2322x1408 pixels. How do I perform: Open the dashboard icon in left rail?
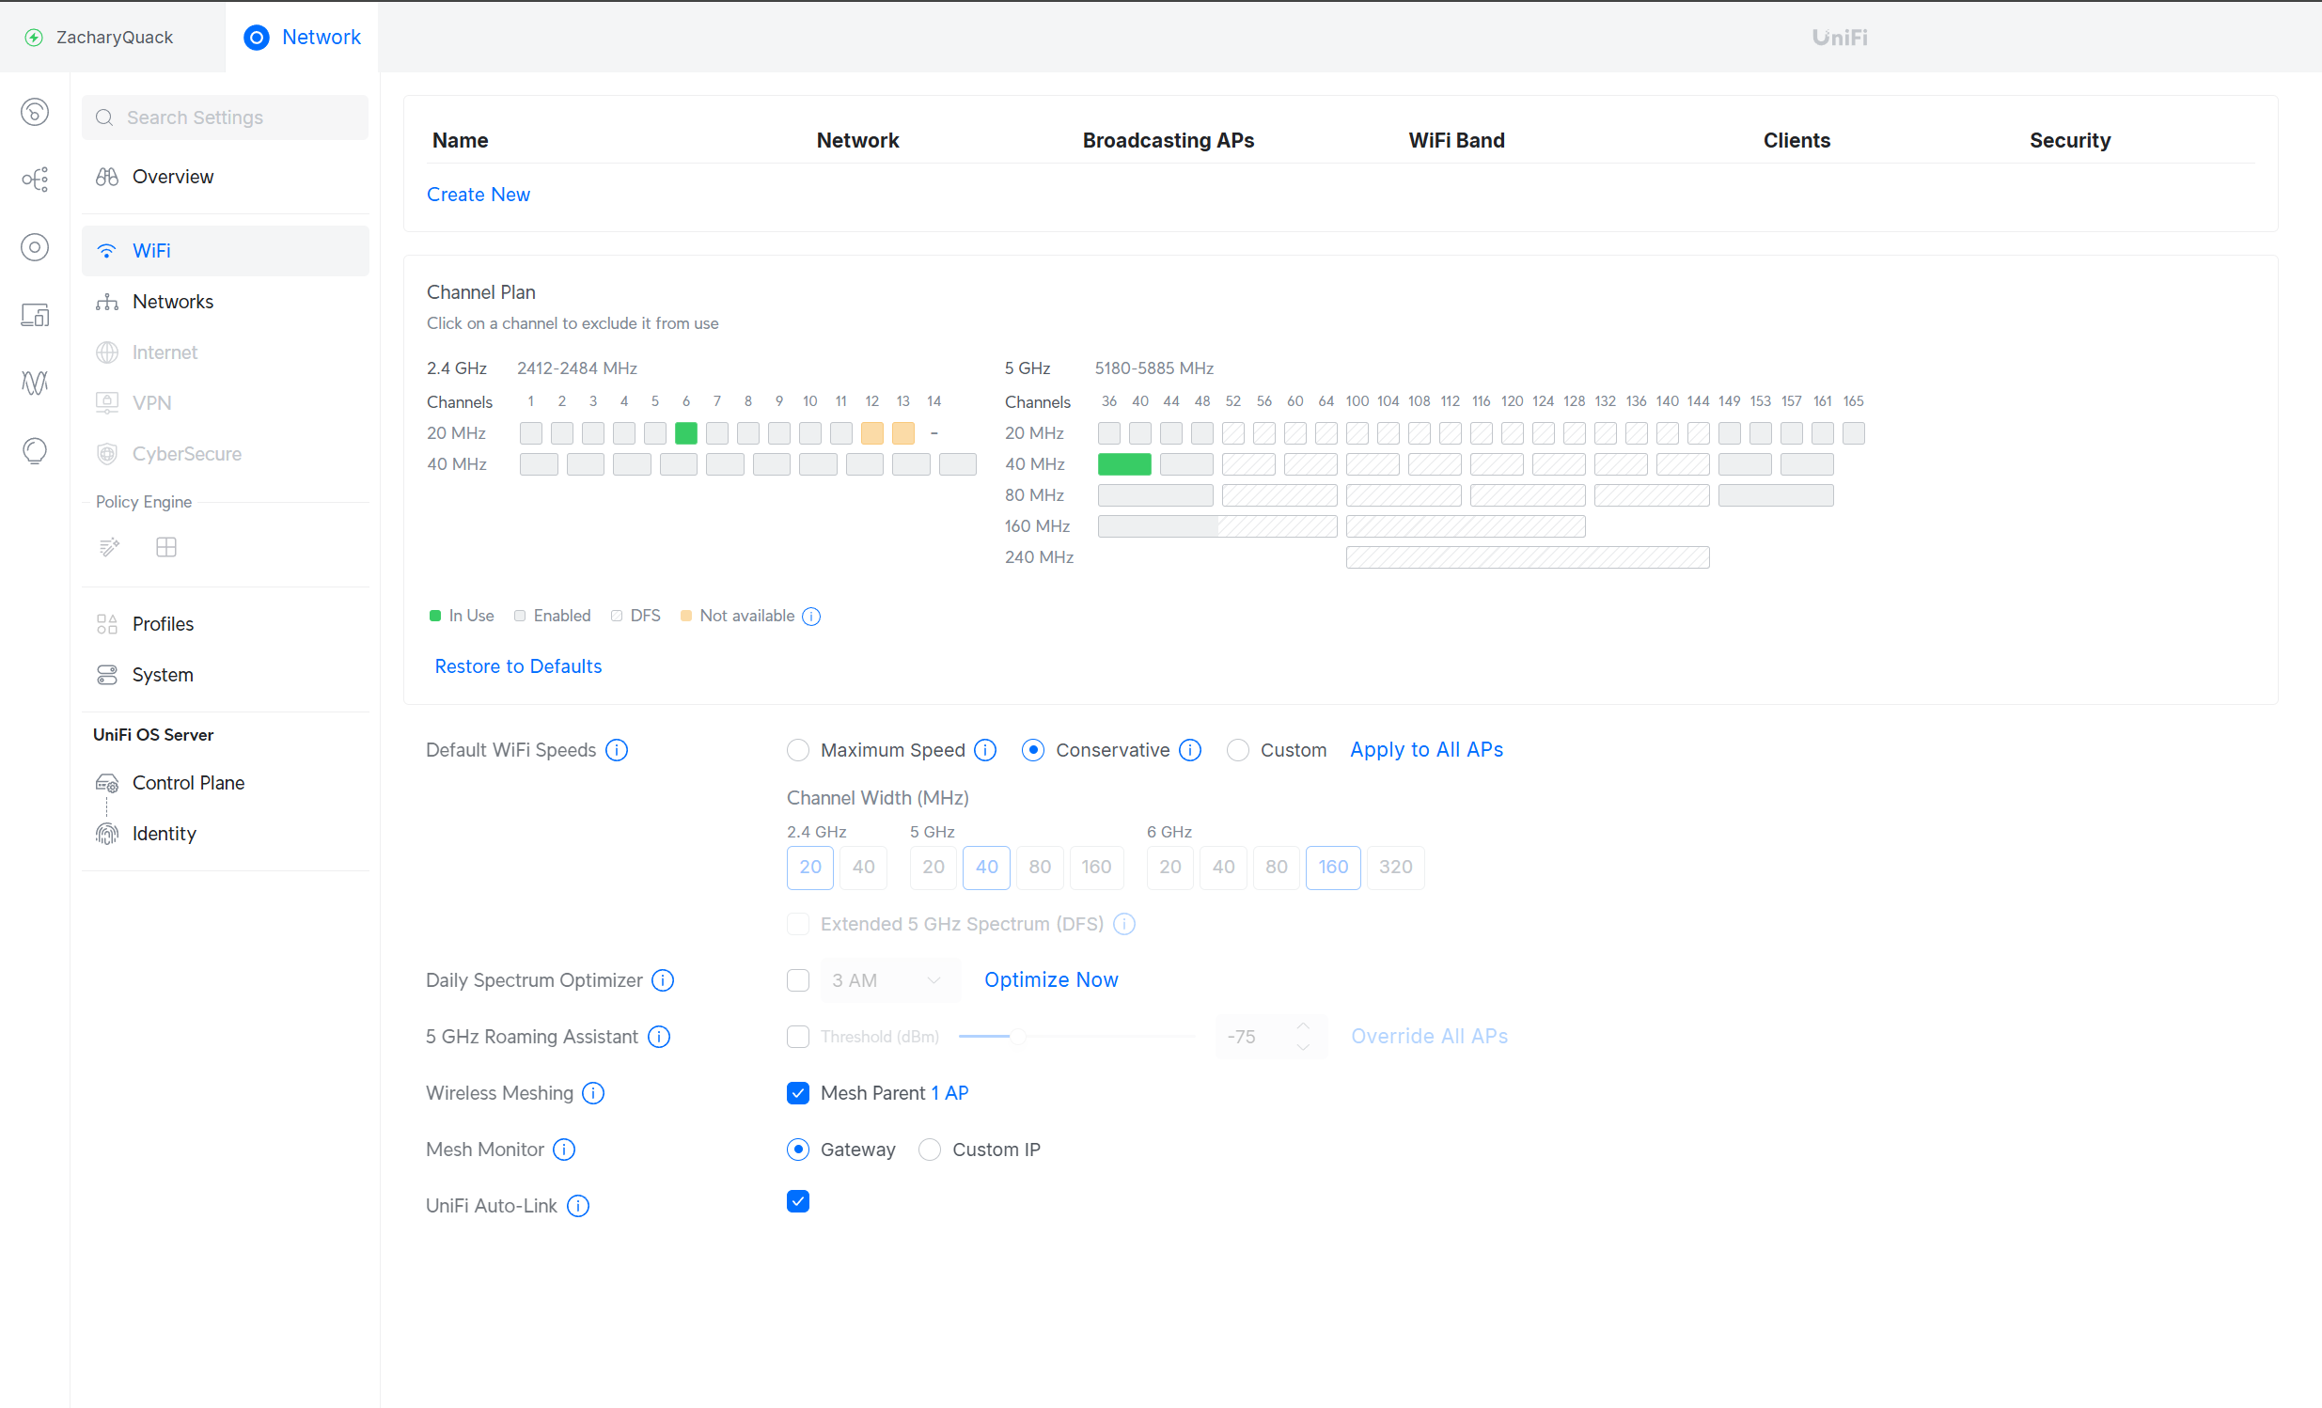pyautogui.click(x=35, y=112)
